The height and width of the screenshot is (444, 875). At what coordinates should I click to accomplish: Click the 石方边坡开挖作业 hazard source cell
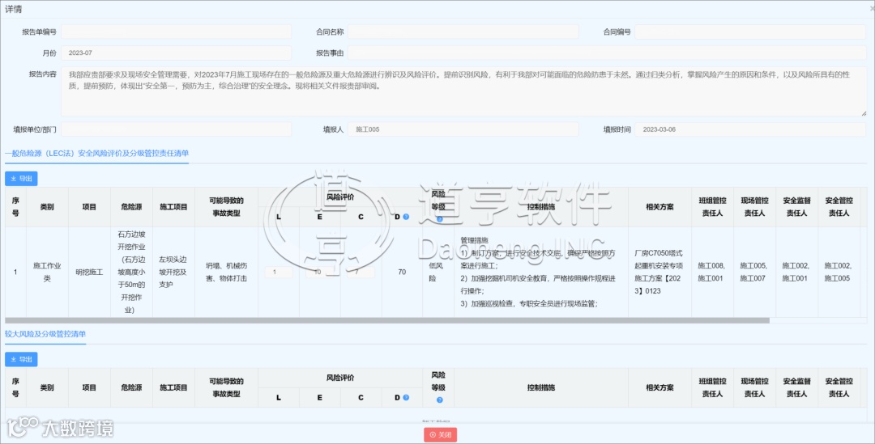[132, 273]
